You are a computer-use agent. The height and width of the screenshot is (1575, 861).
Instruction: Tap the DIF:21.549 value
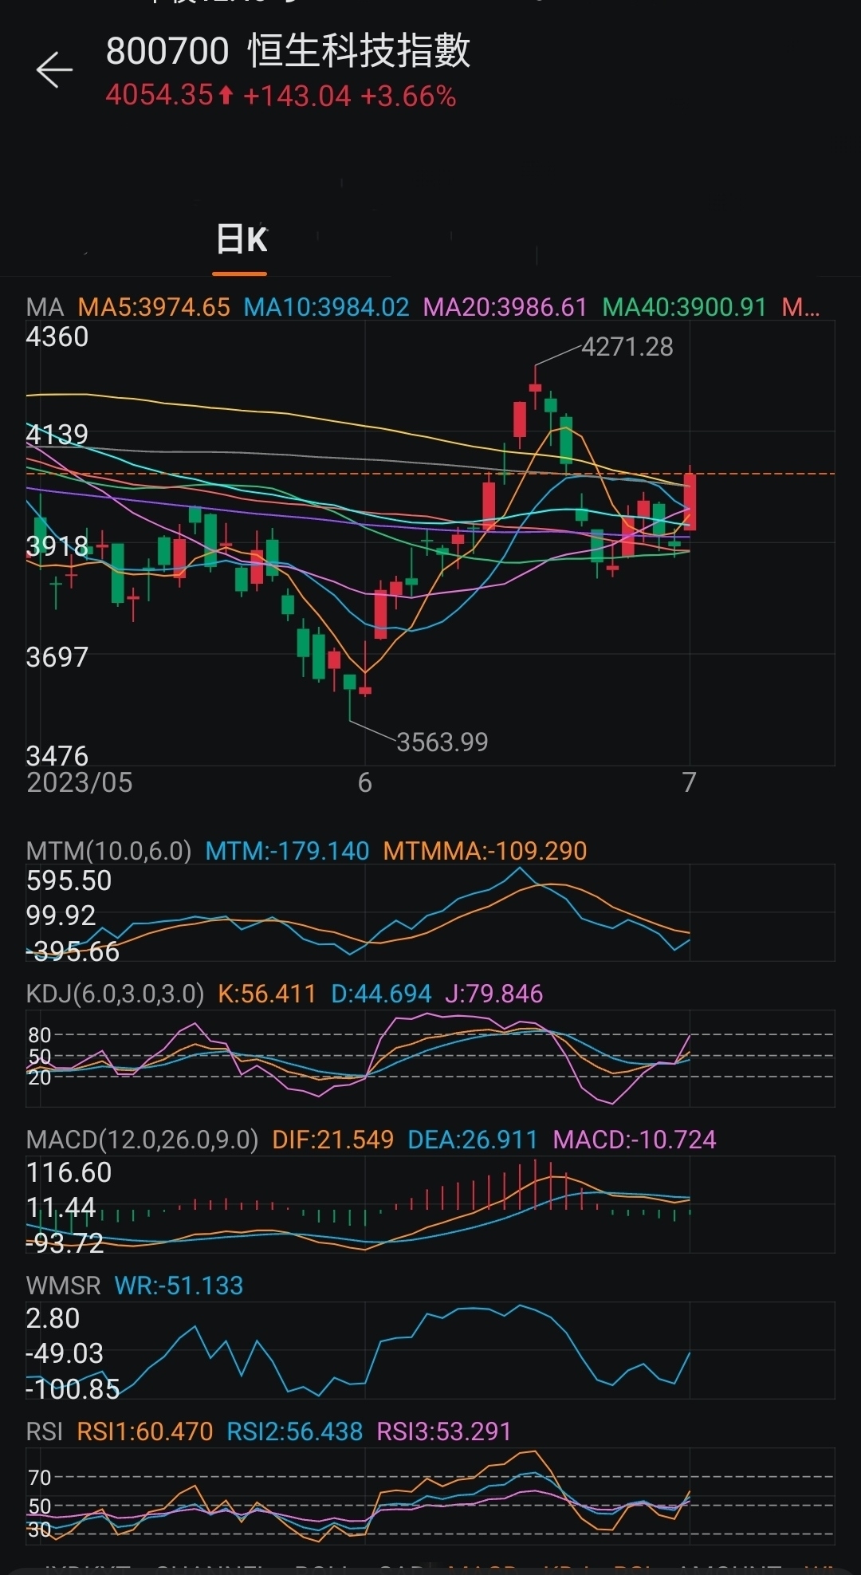point(333,1140)
